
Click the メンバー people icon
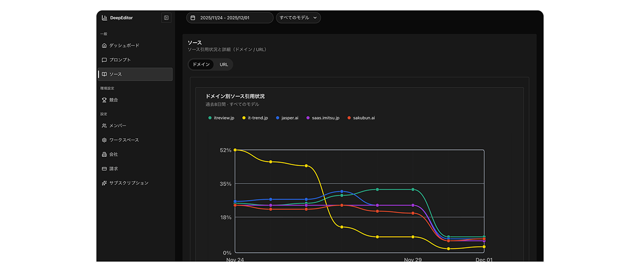[x=105, y=126]
